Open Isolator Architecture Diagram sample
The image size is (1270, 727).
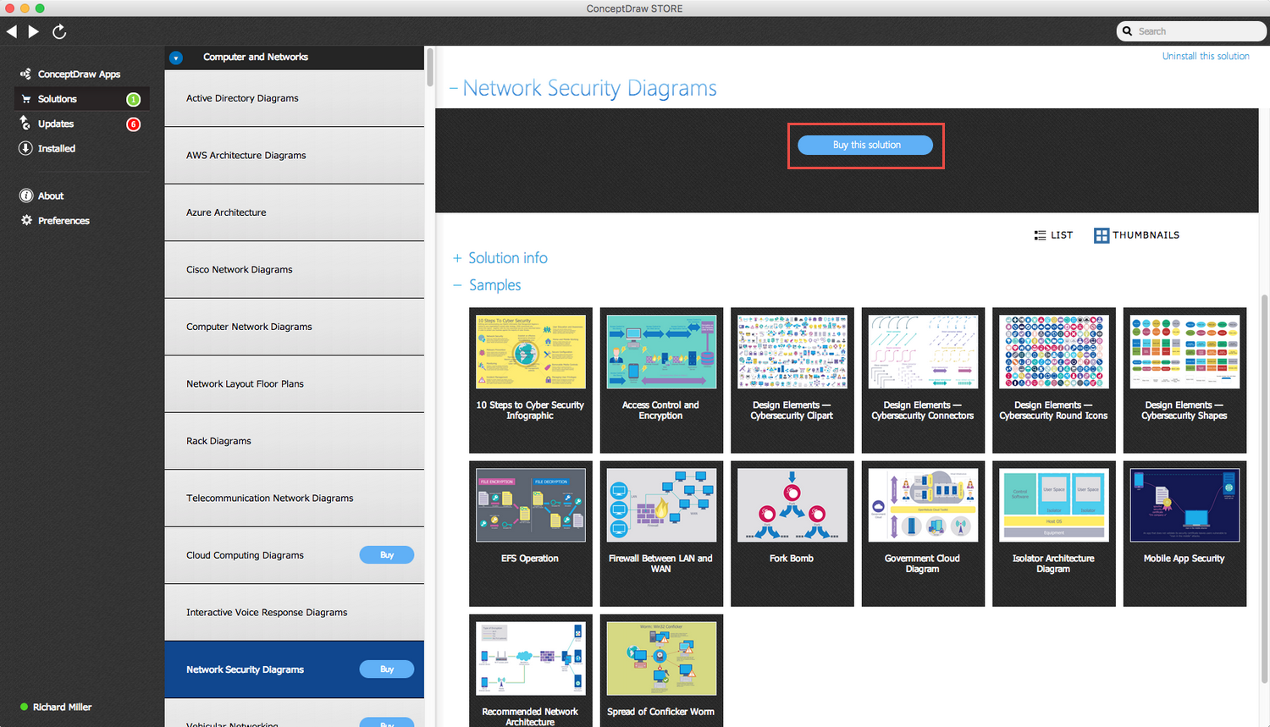pyautogui.click(x=1054, y=533)
